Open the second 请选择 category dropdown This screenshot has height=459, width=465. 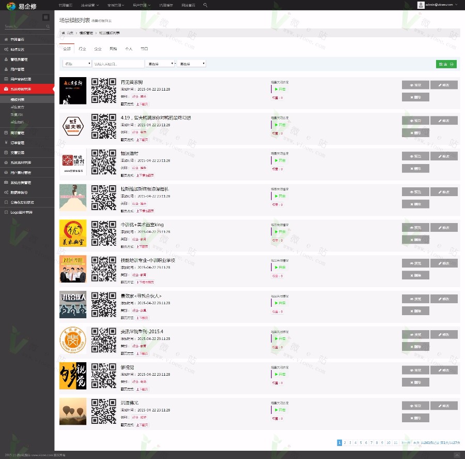(191, 64)
